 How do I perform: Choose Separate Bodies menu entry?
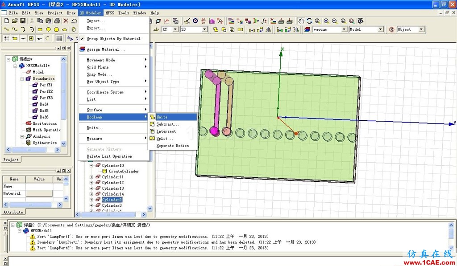point(173,146)
